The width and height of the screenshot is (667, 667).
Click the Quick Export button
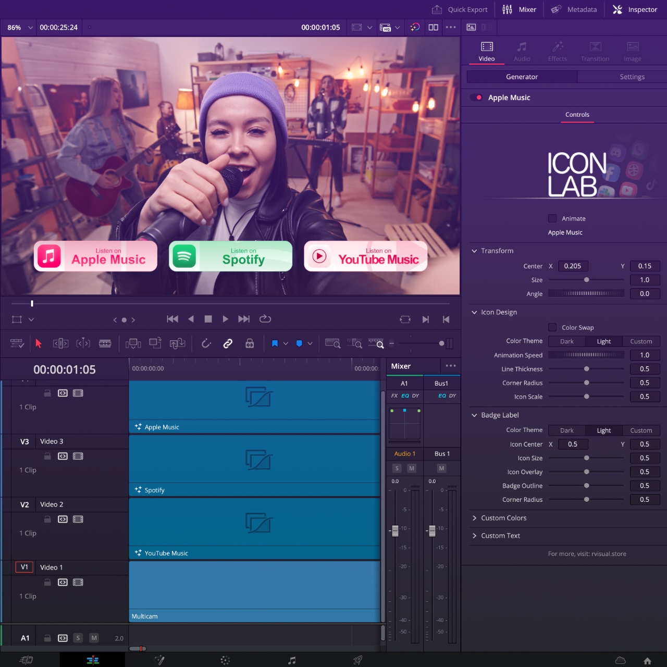(x=460, y=9)
